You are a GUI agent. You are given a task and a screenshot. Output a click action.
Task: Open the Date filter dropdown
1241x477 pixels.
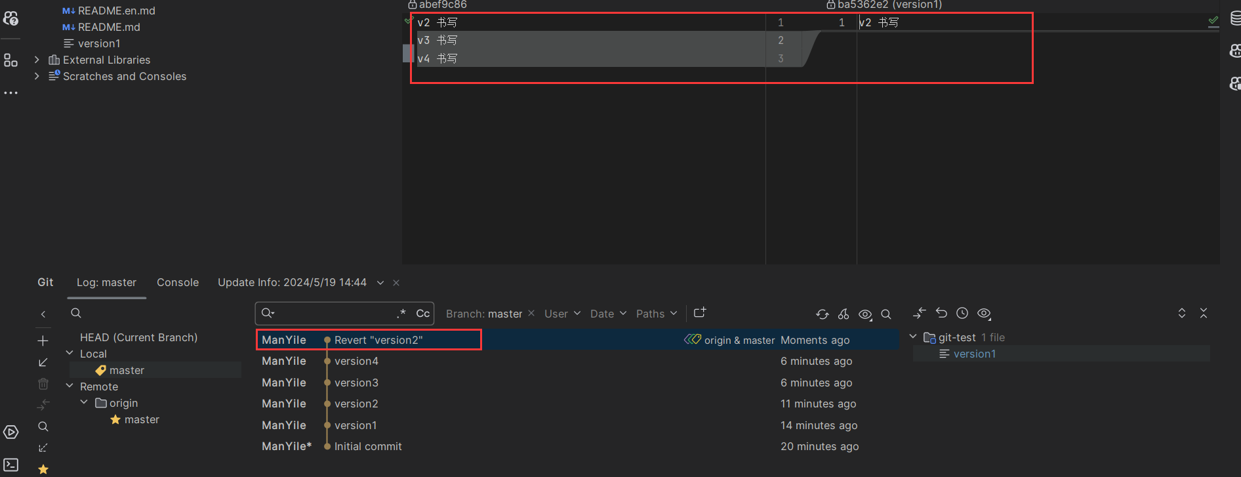coord(608,314)
